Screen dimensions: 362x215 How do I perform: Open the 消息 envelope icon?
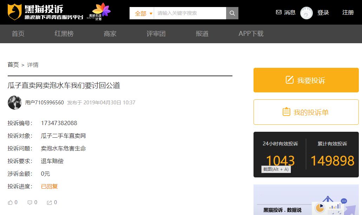point(279,12)
